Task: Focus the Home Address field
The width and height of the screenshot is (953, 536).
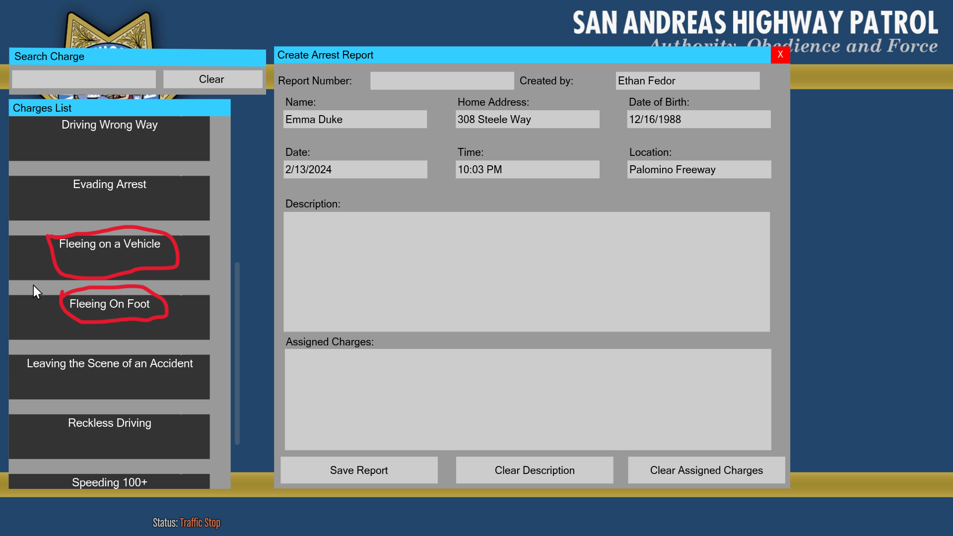Action: click(527, 120)
